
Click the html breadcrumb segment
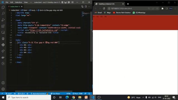pyautogui.click(x=25, y=10)
